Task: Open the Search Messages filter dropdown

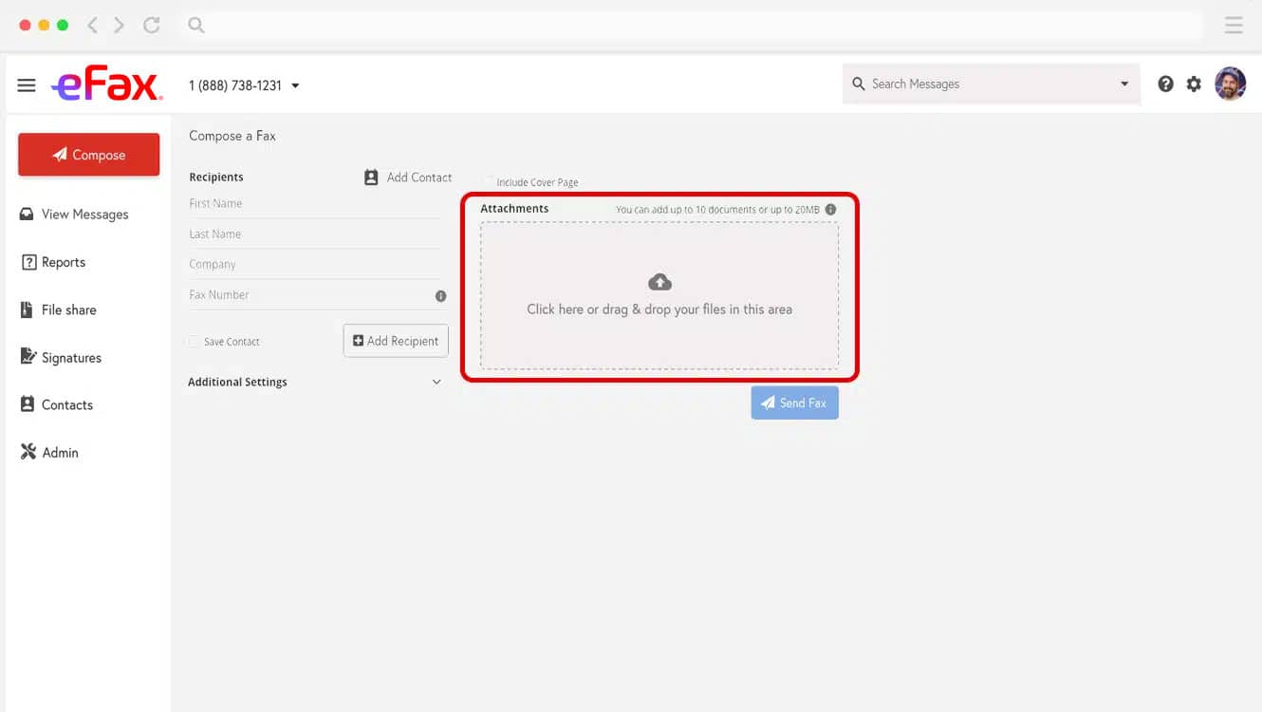Action: (x=1124, y=84)
